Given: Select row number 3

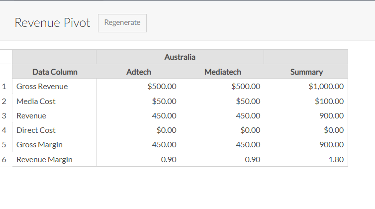Looking at the screenshot, I should [x=4, y=116].
